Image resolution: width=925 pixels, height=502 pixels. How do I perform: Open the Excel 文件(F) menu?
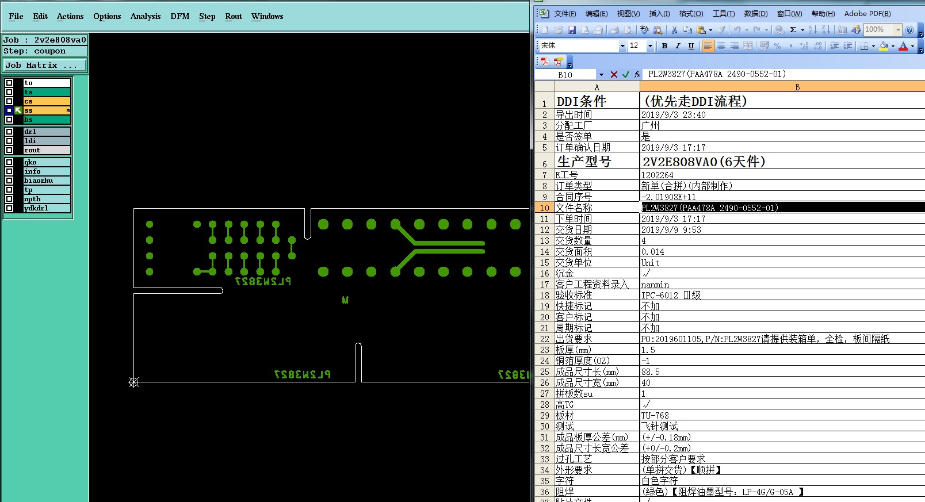pyautogui.click(x=565, y=14)
